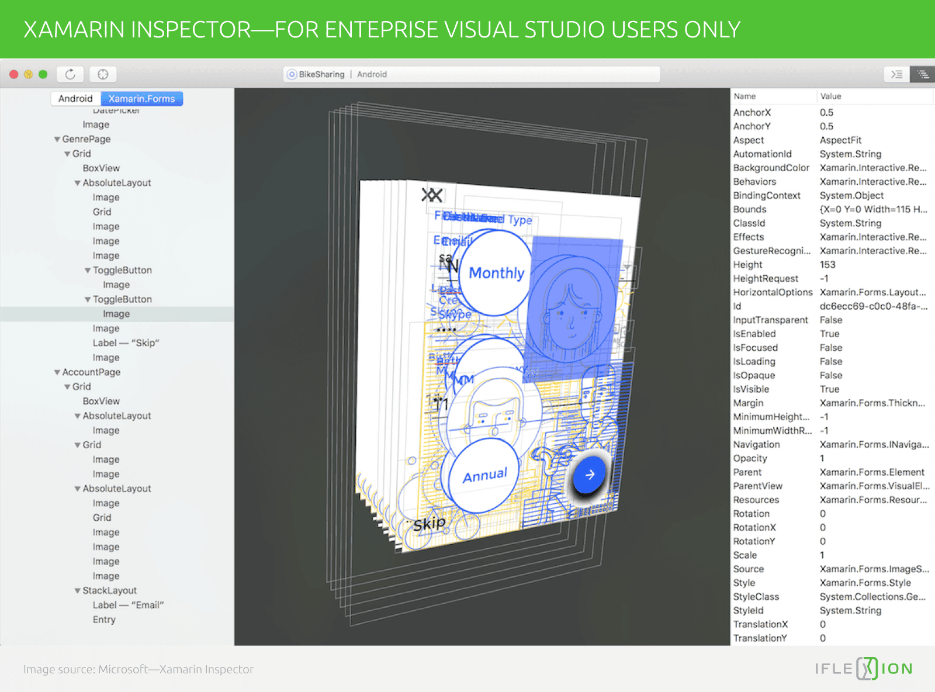Select the Label — "Email" tree item
The width and height of the screenshot is (935, 692).
point(128,605)
